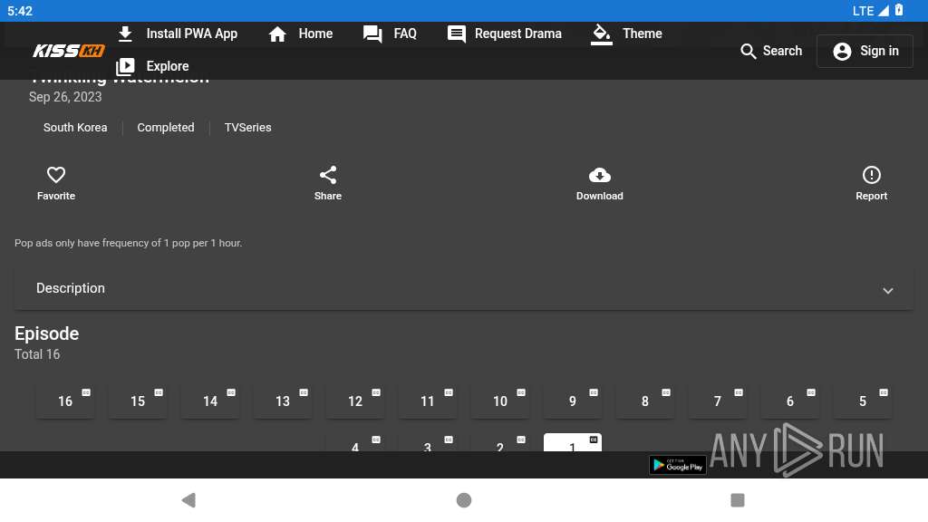Select episode 6
This screenshot has width=928, height=522.
[x=790, y=401]
